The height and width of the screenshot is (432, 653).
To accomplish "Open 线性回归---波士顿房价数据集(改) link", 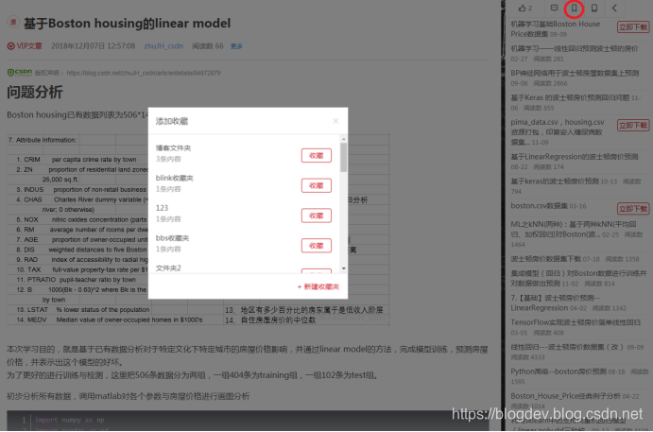I will click(567, 347).
